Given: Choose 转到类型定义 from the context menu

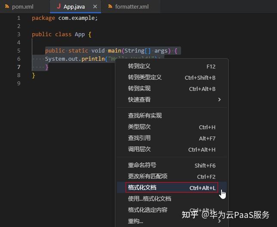Looking at the screenshot, I should point(172,78).
